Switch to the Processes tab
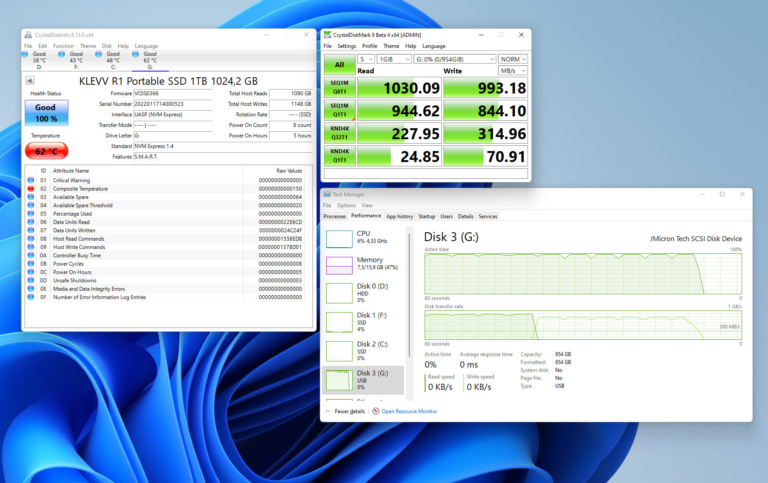768x483 pixels. pos(335,216)
